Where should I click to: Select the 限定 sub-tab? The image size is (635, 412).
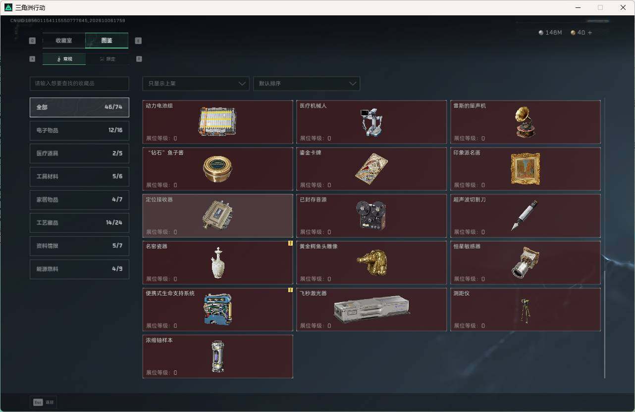click(107, 59)
